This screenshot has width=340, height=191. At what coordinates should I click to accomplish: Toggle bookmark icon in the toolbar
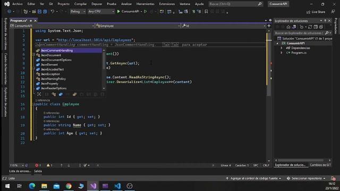coord(206,12)
